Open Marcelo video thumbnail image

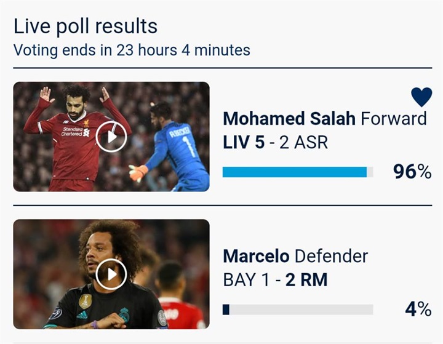coord(111,274)
